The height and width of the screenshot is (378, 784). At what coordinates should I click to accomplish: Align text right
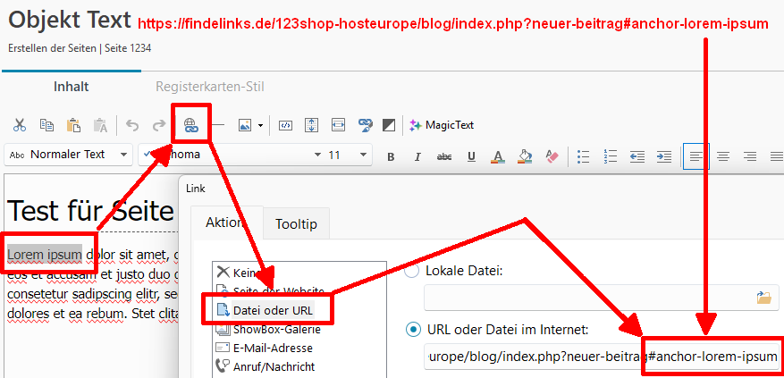pos(749,157)
